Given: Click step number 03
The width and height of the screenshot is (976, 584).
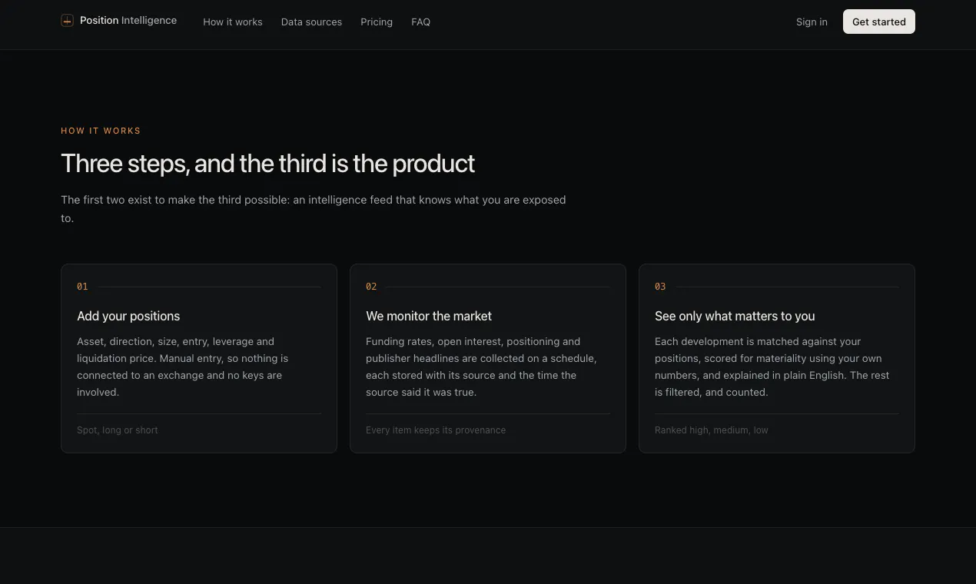Looking at the screenshot, I should click(660, 287).
